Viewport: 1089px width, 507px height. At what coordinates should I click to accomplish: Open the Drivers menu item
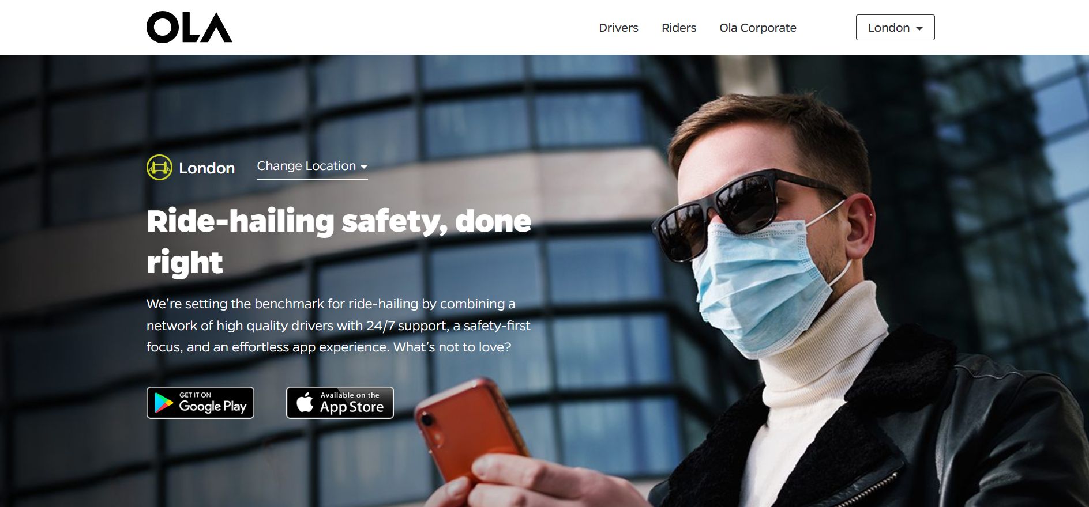pos(618,28)
